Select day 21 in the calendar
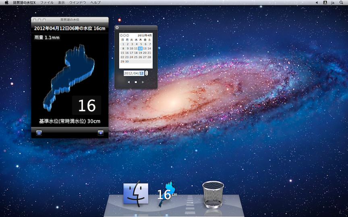The image size is (348, 217). coord(149,53)
